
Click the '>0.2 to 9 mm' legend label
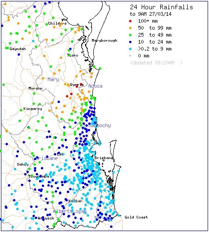(155, 49)
